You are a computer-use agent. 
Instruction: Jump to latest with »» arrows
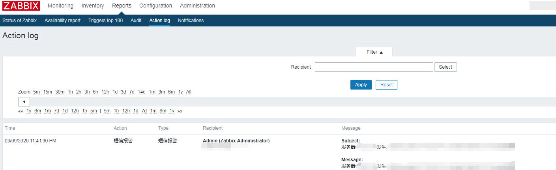(x=180, y=111)
